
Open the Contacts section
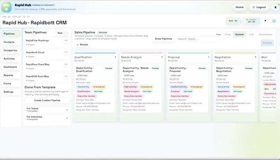(x=11, y=42)
